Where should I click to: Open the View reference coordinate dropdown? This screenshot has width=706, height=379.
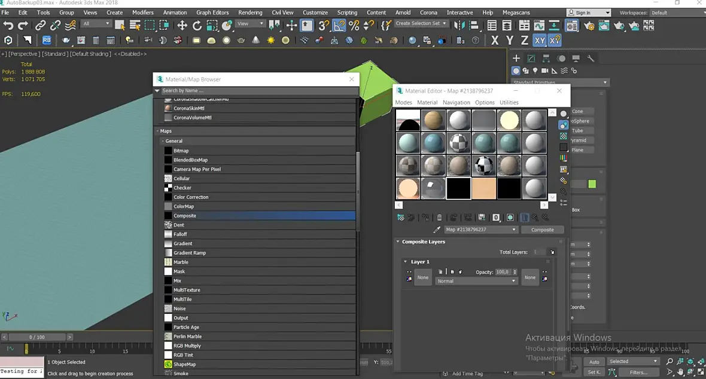250,23
